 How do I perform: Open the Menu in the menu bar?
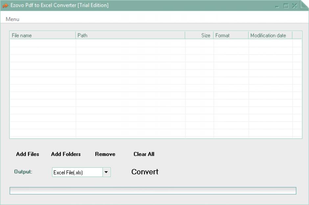click(x=12, y=19)
